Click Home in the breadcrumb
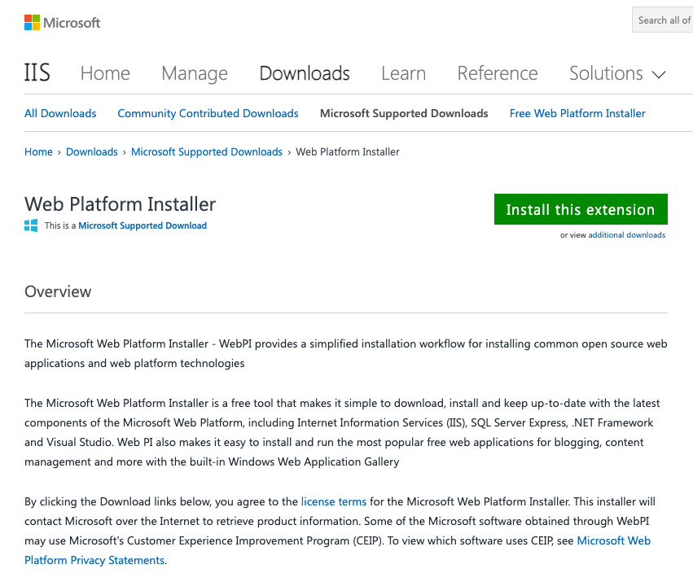This screenshot has width=693, height=573. tap(38, 152)
